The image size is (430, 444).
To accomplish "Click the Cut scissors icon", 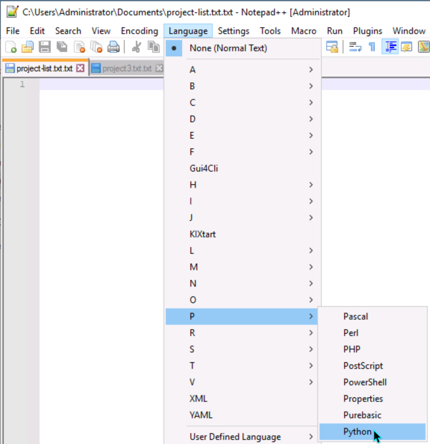I will click(137, 47).
